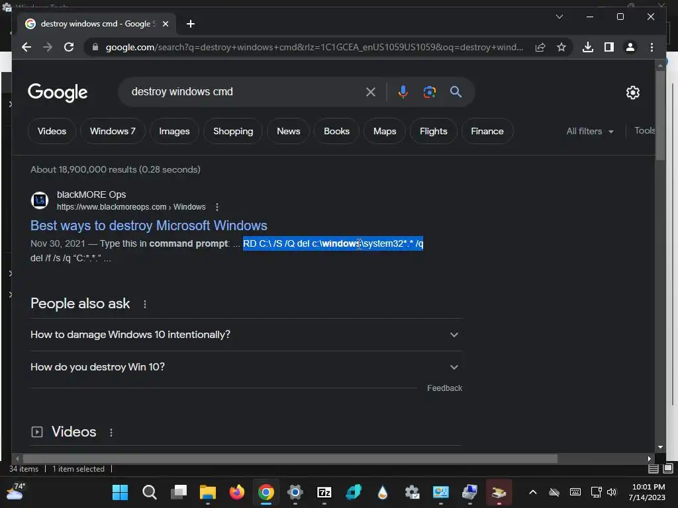Click the browser forward arrow
The width and height of the screenshot is (678, 508).
pos(48,47)
